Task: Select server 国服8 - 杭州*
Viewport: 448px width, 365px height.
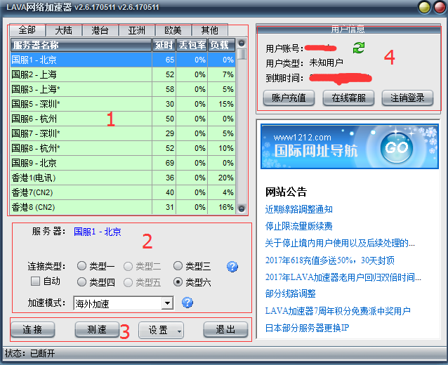Action: [x=123, y=148]
